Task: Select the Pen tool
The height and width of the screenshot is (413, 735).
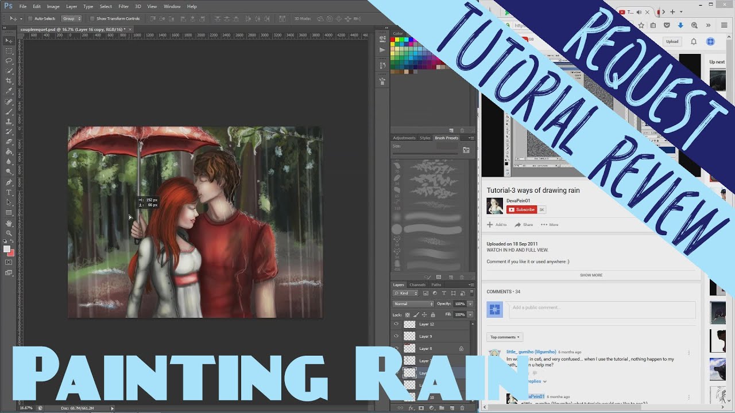Action: pos(9,182)
